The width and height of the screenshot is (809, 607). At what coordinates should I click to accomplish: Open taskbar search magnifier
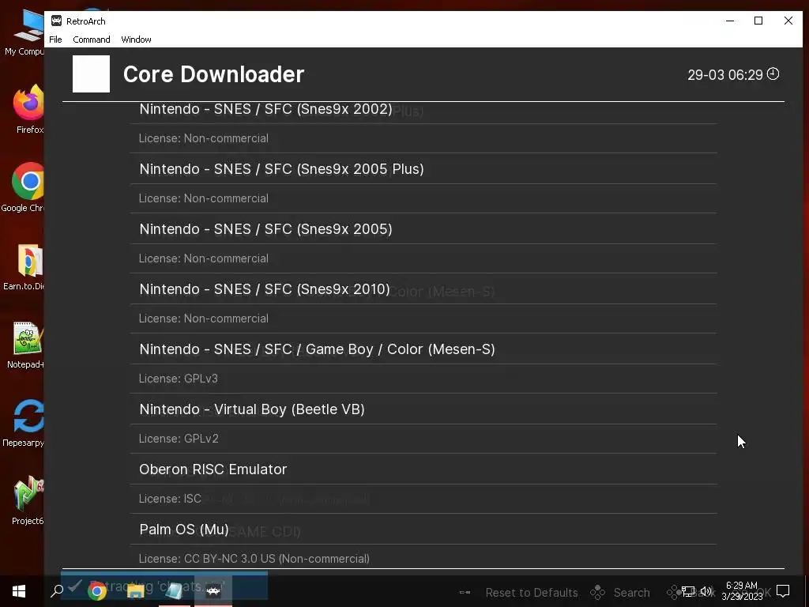(57, 590)
